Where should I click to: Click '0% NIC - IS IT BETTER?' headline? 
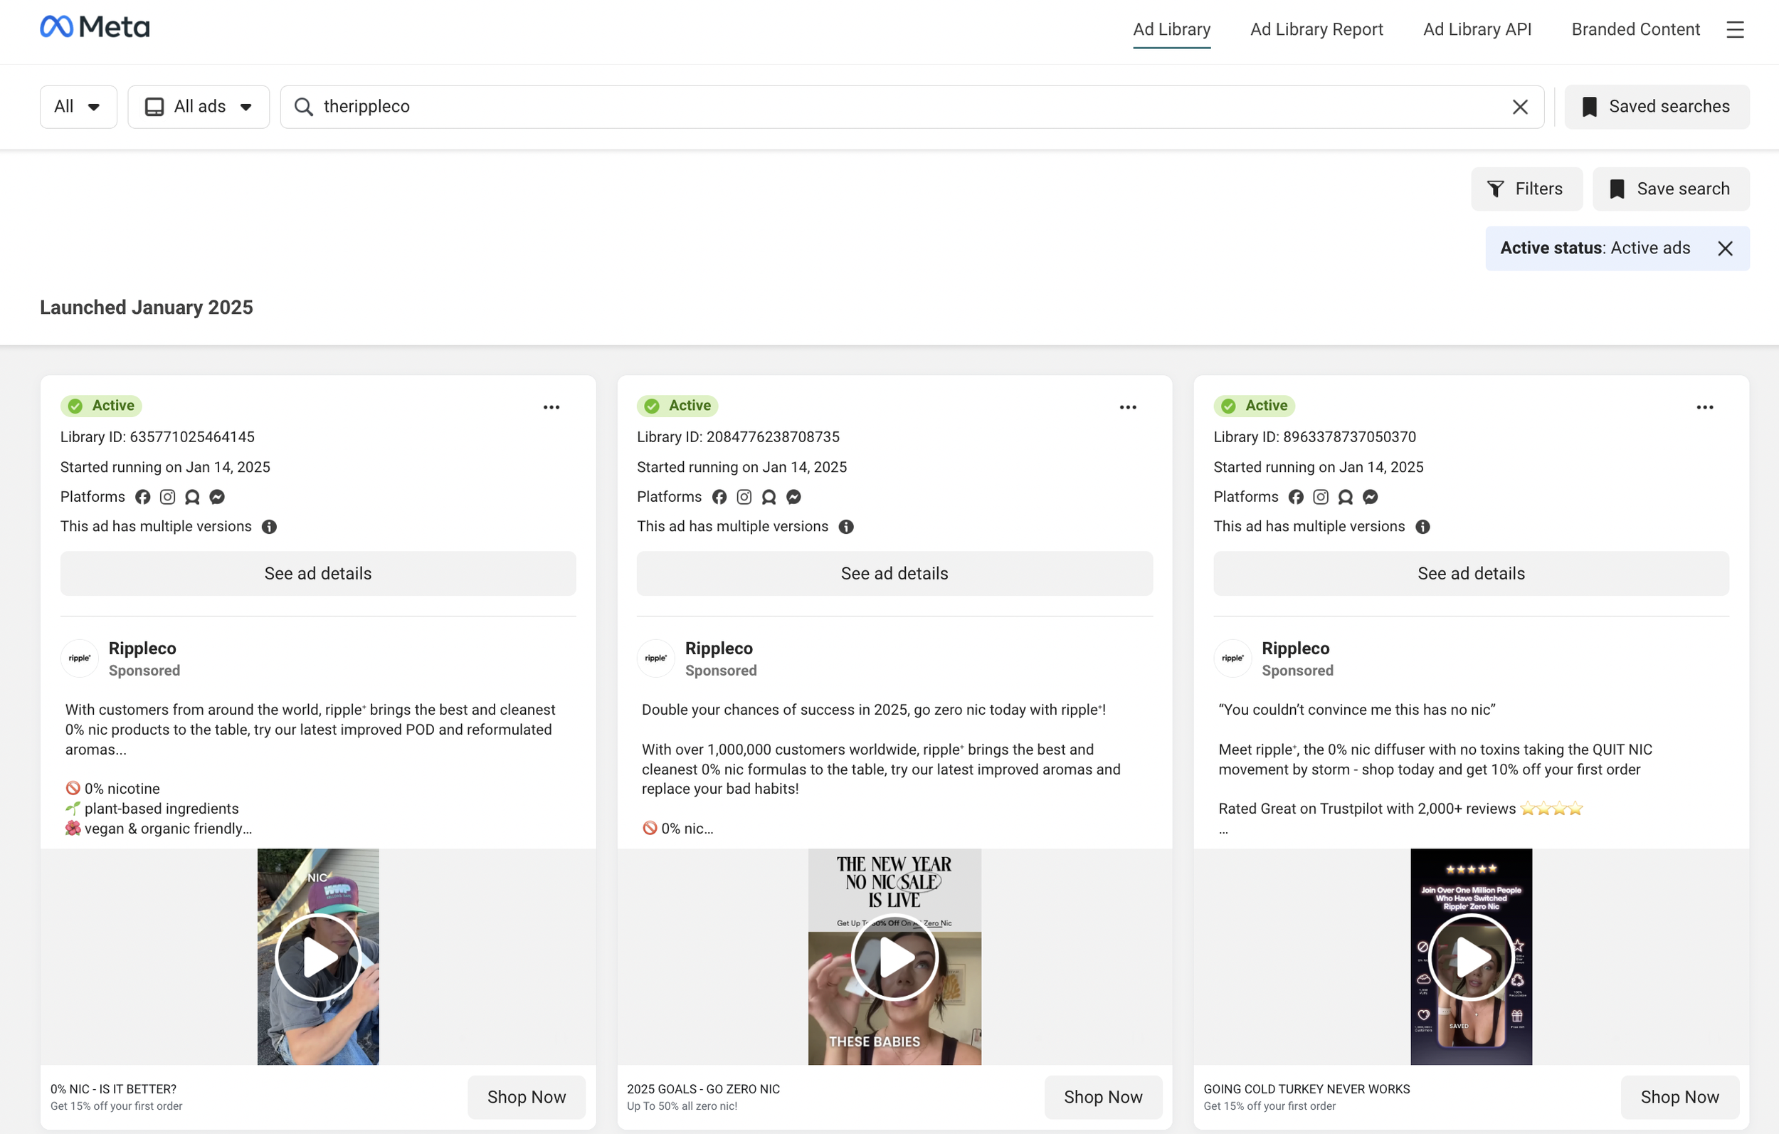click(113, 1089)
